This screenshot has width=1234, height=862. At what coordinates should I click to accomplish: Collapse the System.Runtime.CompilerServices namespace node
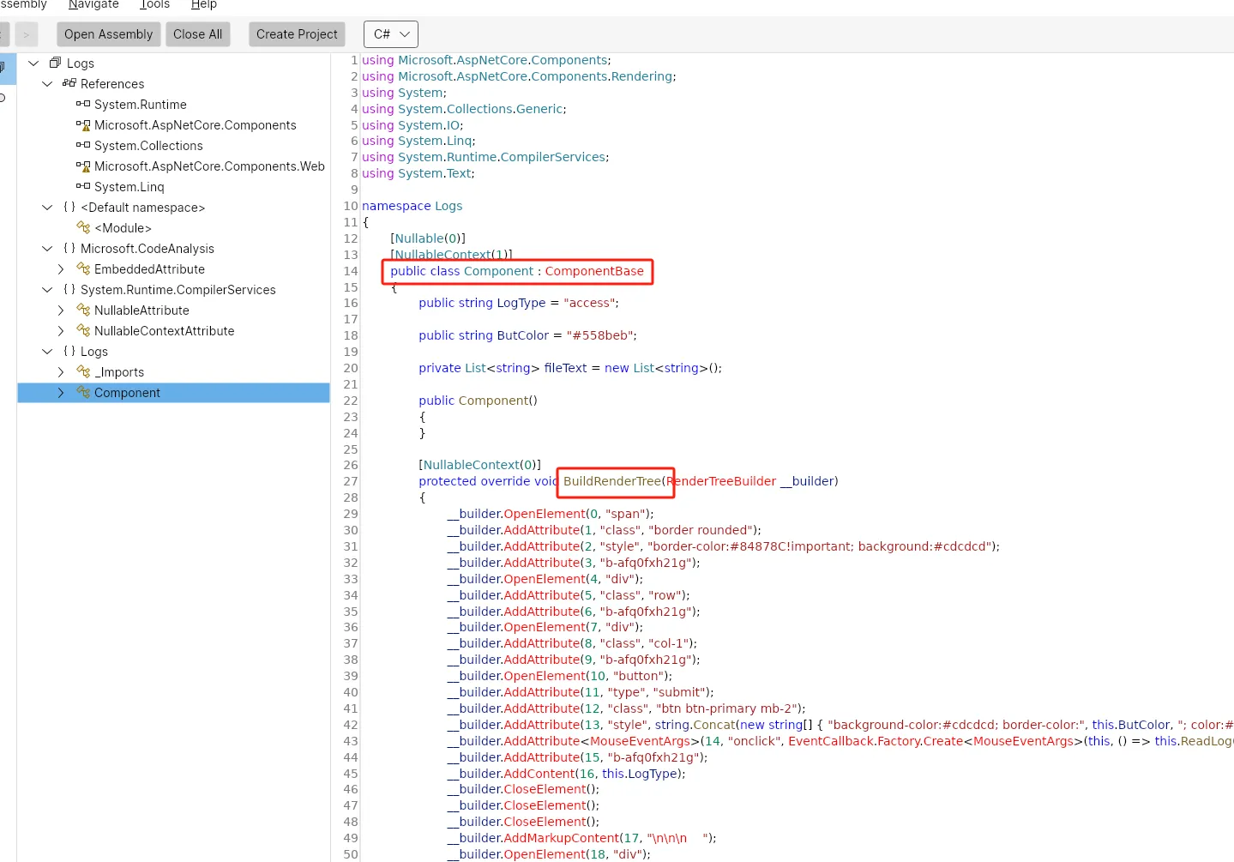(x=47, y=289)
